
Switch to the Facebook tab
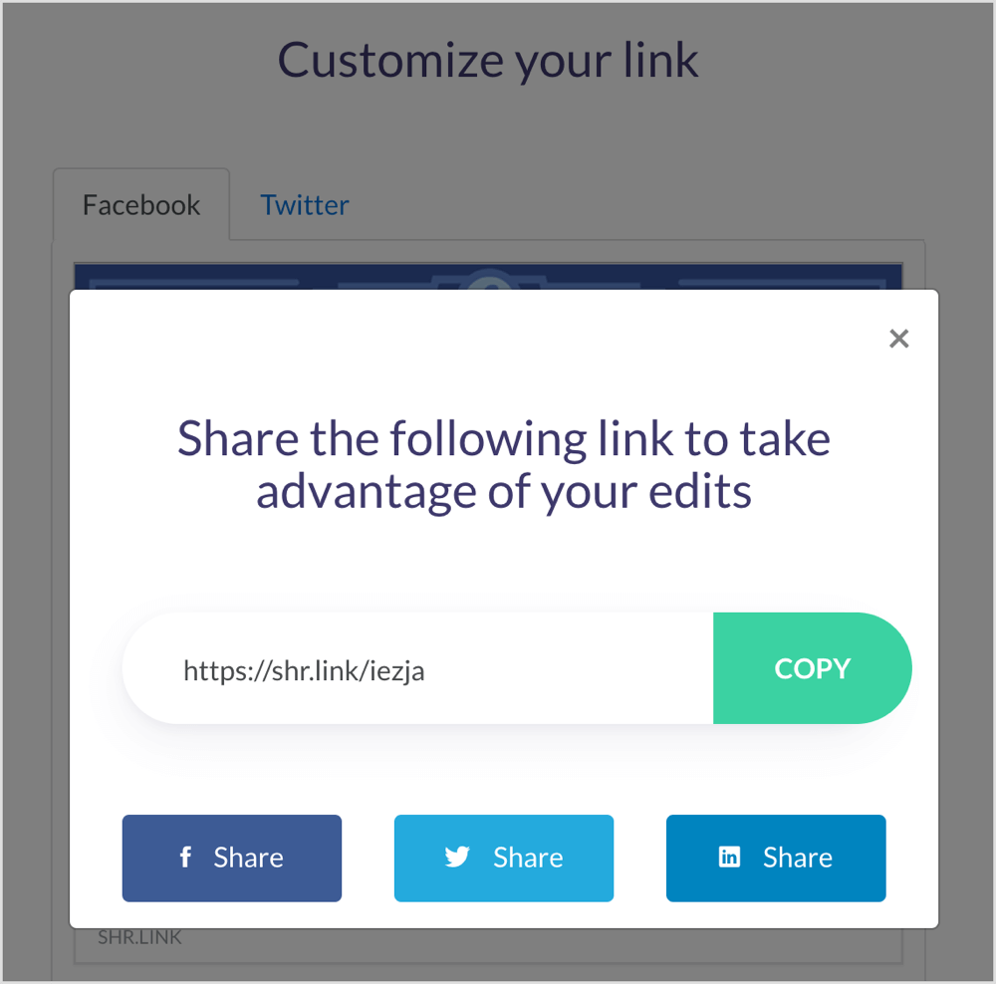140,204
